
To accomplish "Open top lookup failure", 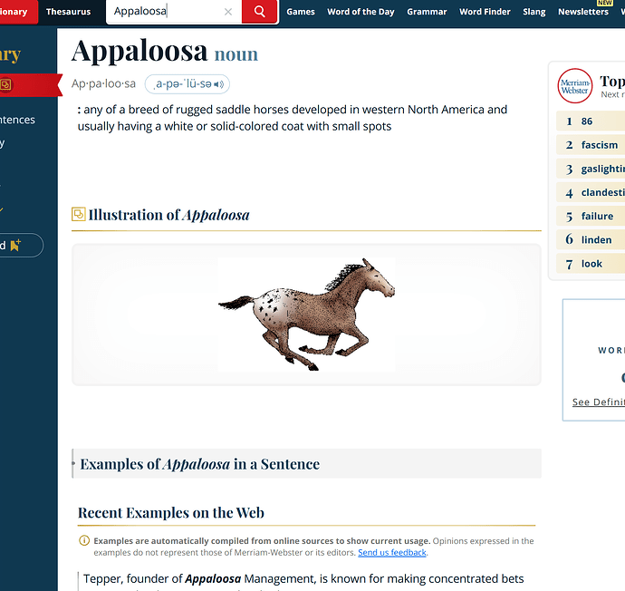I will [591, 216].
